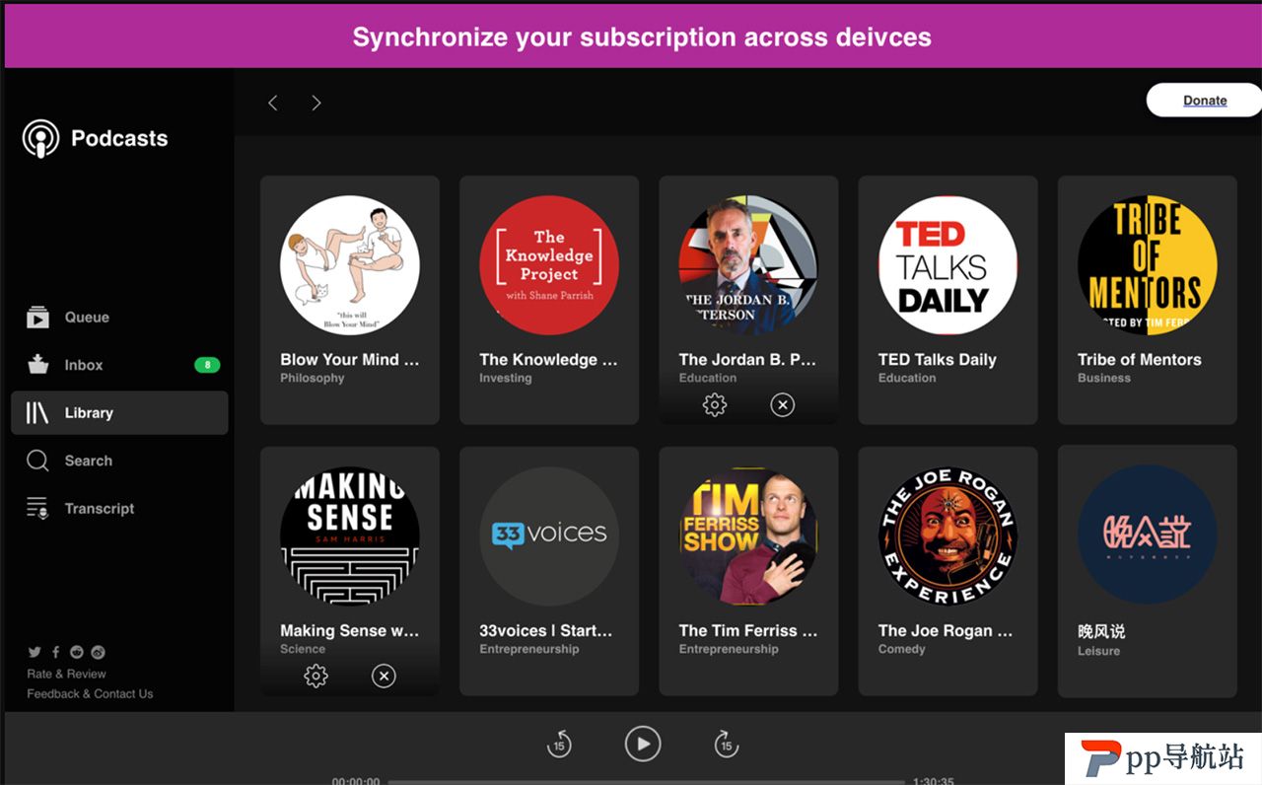This screenshot has width=1262, height=785.
Task: Open 33voices podcast artwork
Action: (x=549, y=535)
